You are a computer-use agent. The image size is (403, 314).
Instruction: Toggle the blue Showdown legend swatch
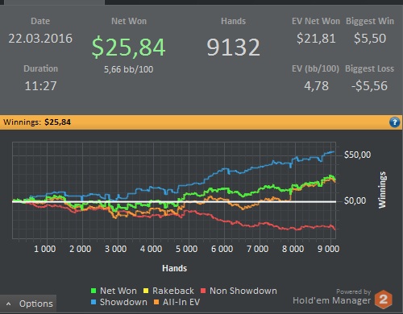click(93, 302)
